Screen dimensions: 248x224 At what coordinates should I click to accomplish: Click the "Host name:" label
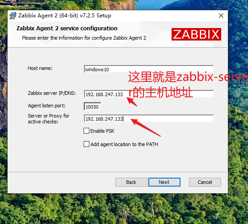(x=40, y=68)
